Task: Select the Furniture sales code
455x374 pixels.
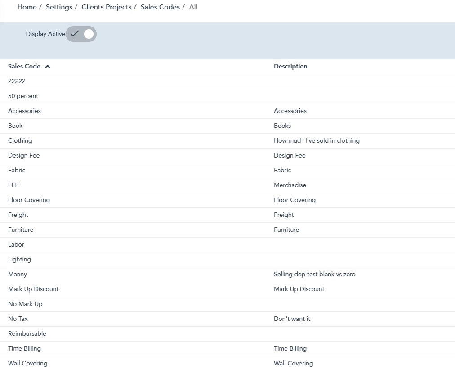Action: (x=21, y=230)
